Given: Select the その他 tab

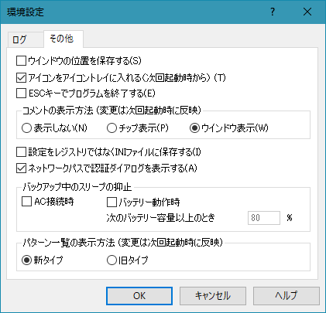Looking at the screenshot, I should [63, 39].
